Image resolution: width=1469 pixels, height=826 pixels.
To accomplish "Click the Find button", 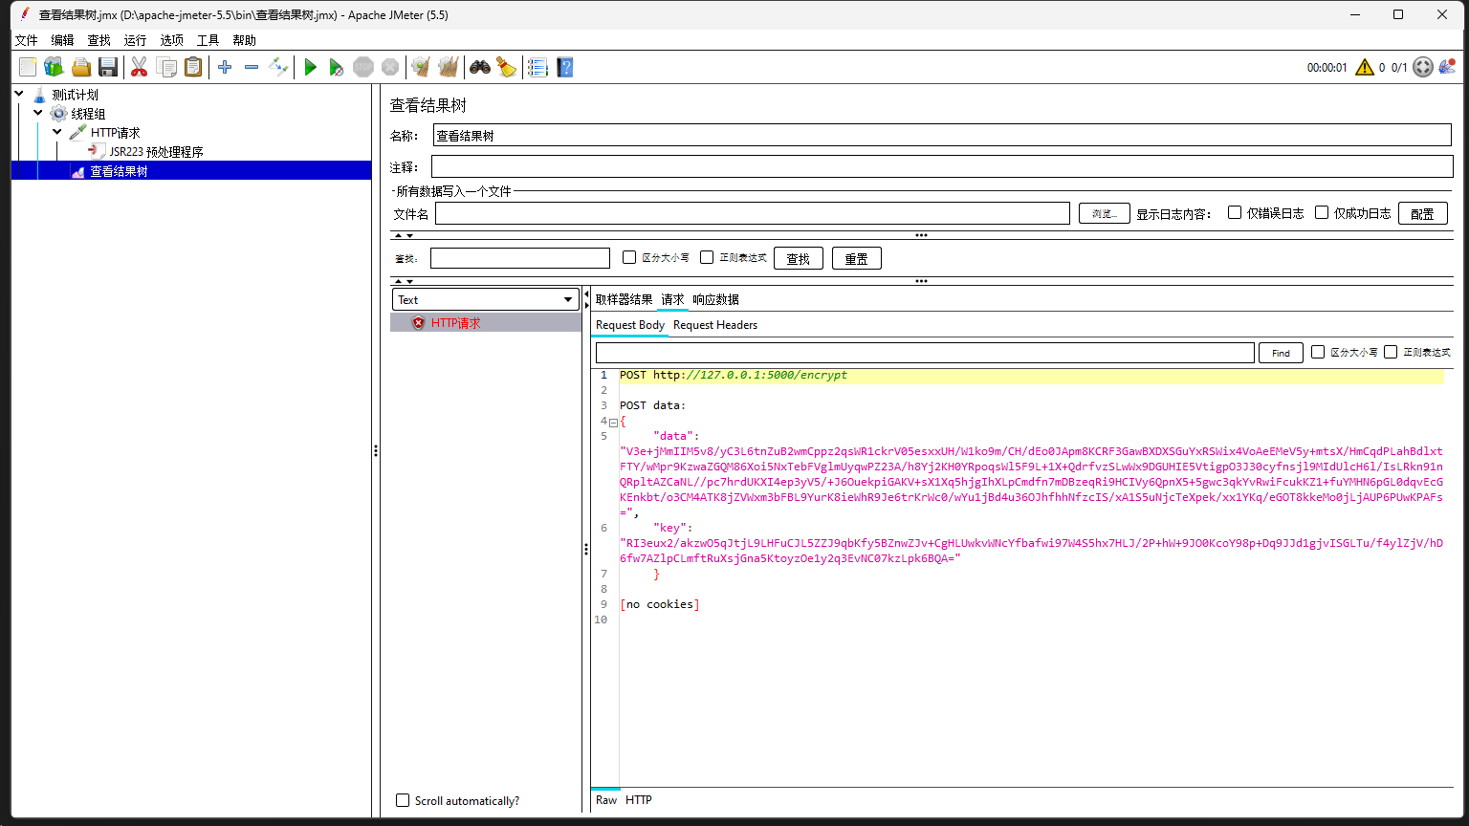I will [x=1281, y=353].
